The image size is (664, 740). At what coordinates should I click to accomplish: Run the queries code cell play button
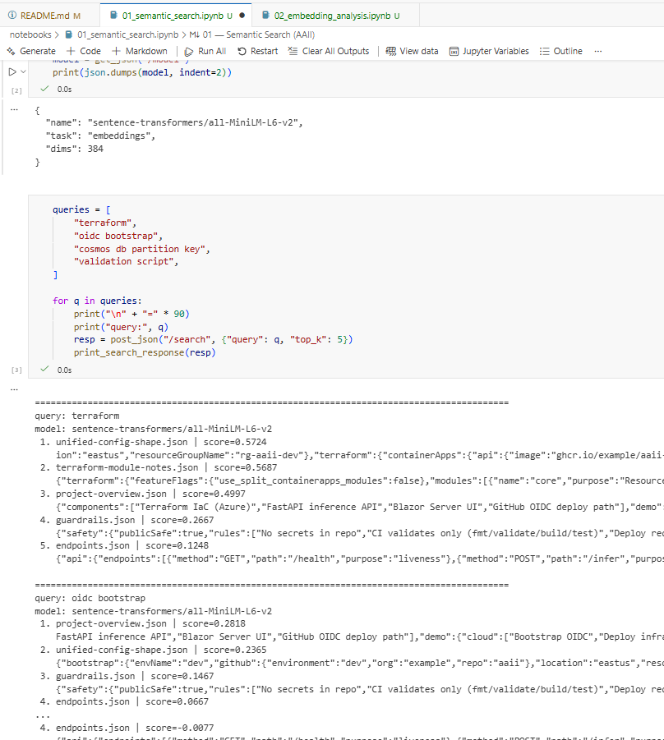click(11, 209)
